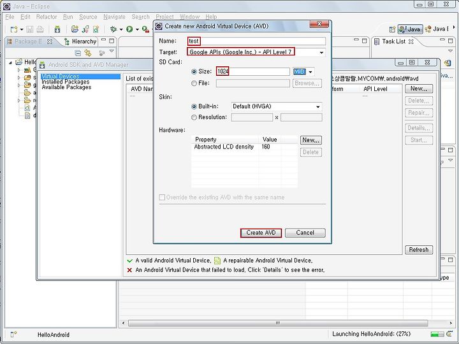The image size is (459, 344).
Task: Click the status bar icon left of HelloAndroid
Action: coord(13,334)
